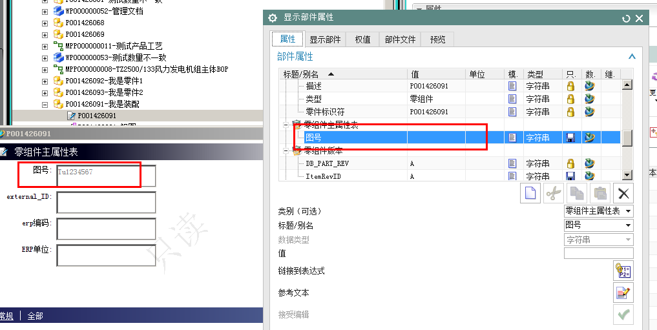This screenshot has width=657, height=330.
Task: Click the Paste clipboard icon
Action: pos(600,193)
